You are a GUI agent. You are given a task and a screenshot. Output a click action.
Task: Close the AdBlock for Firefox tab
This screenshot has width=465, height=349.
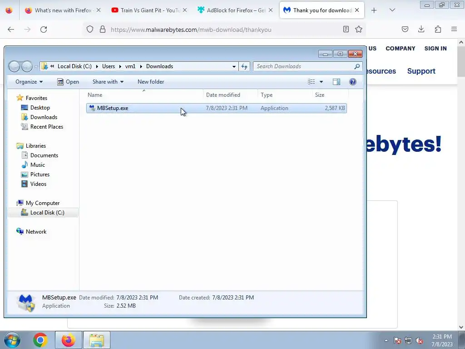271,10
